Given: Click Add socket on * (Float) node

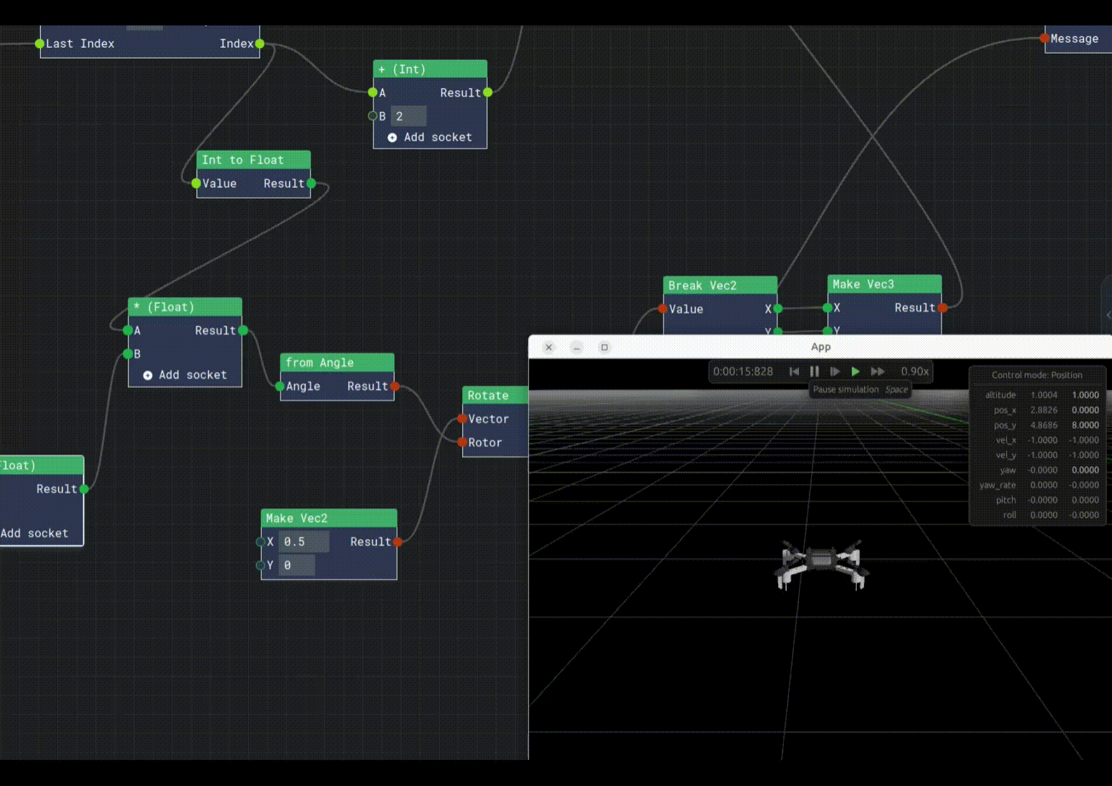Looking at the screenshot, I should click(185, 375).
